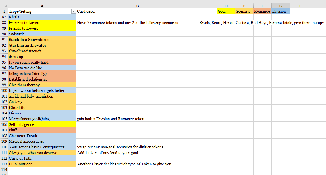This screenshot has height=175, width=326.
Task: Select row 88 header
Action: click(4, 23)
